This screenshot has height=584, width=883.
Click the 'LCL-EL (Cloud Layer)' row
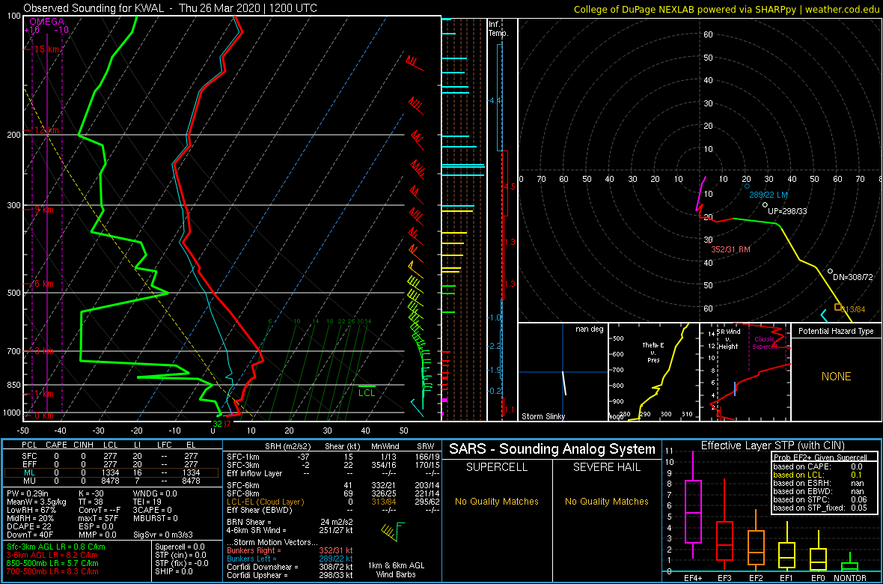332,502
